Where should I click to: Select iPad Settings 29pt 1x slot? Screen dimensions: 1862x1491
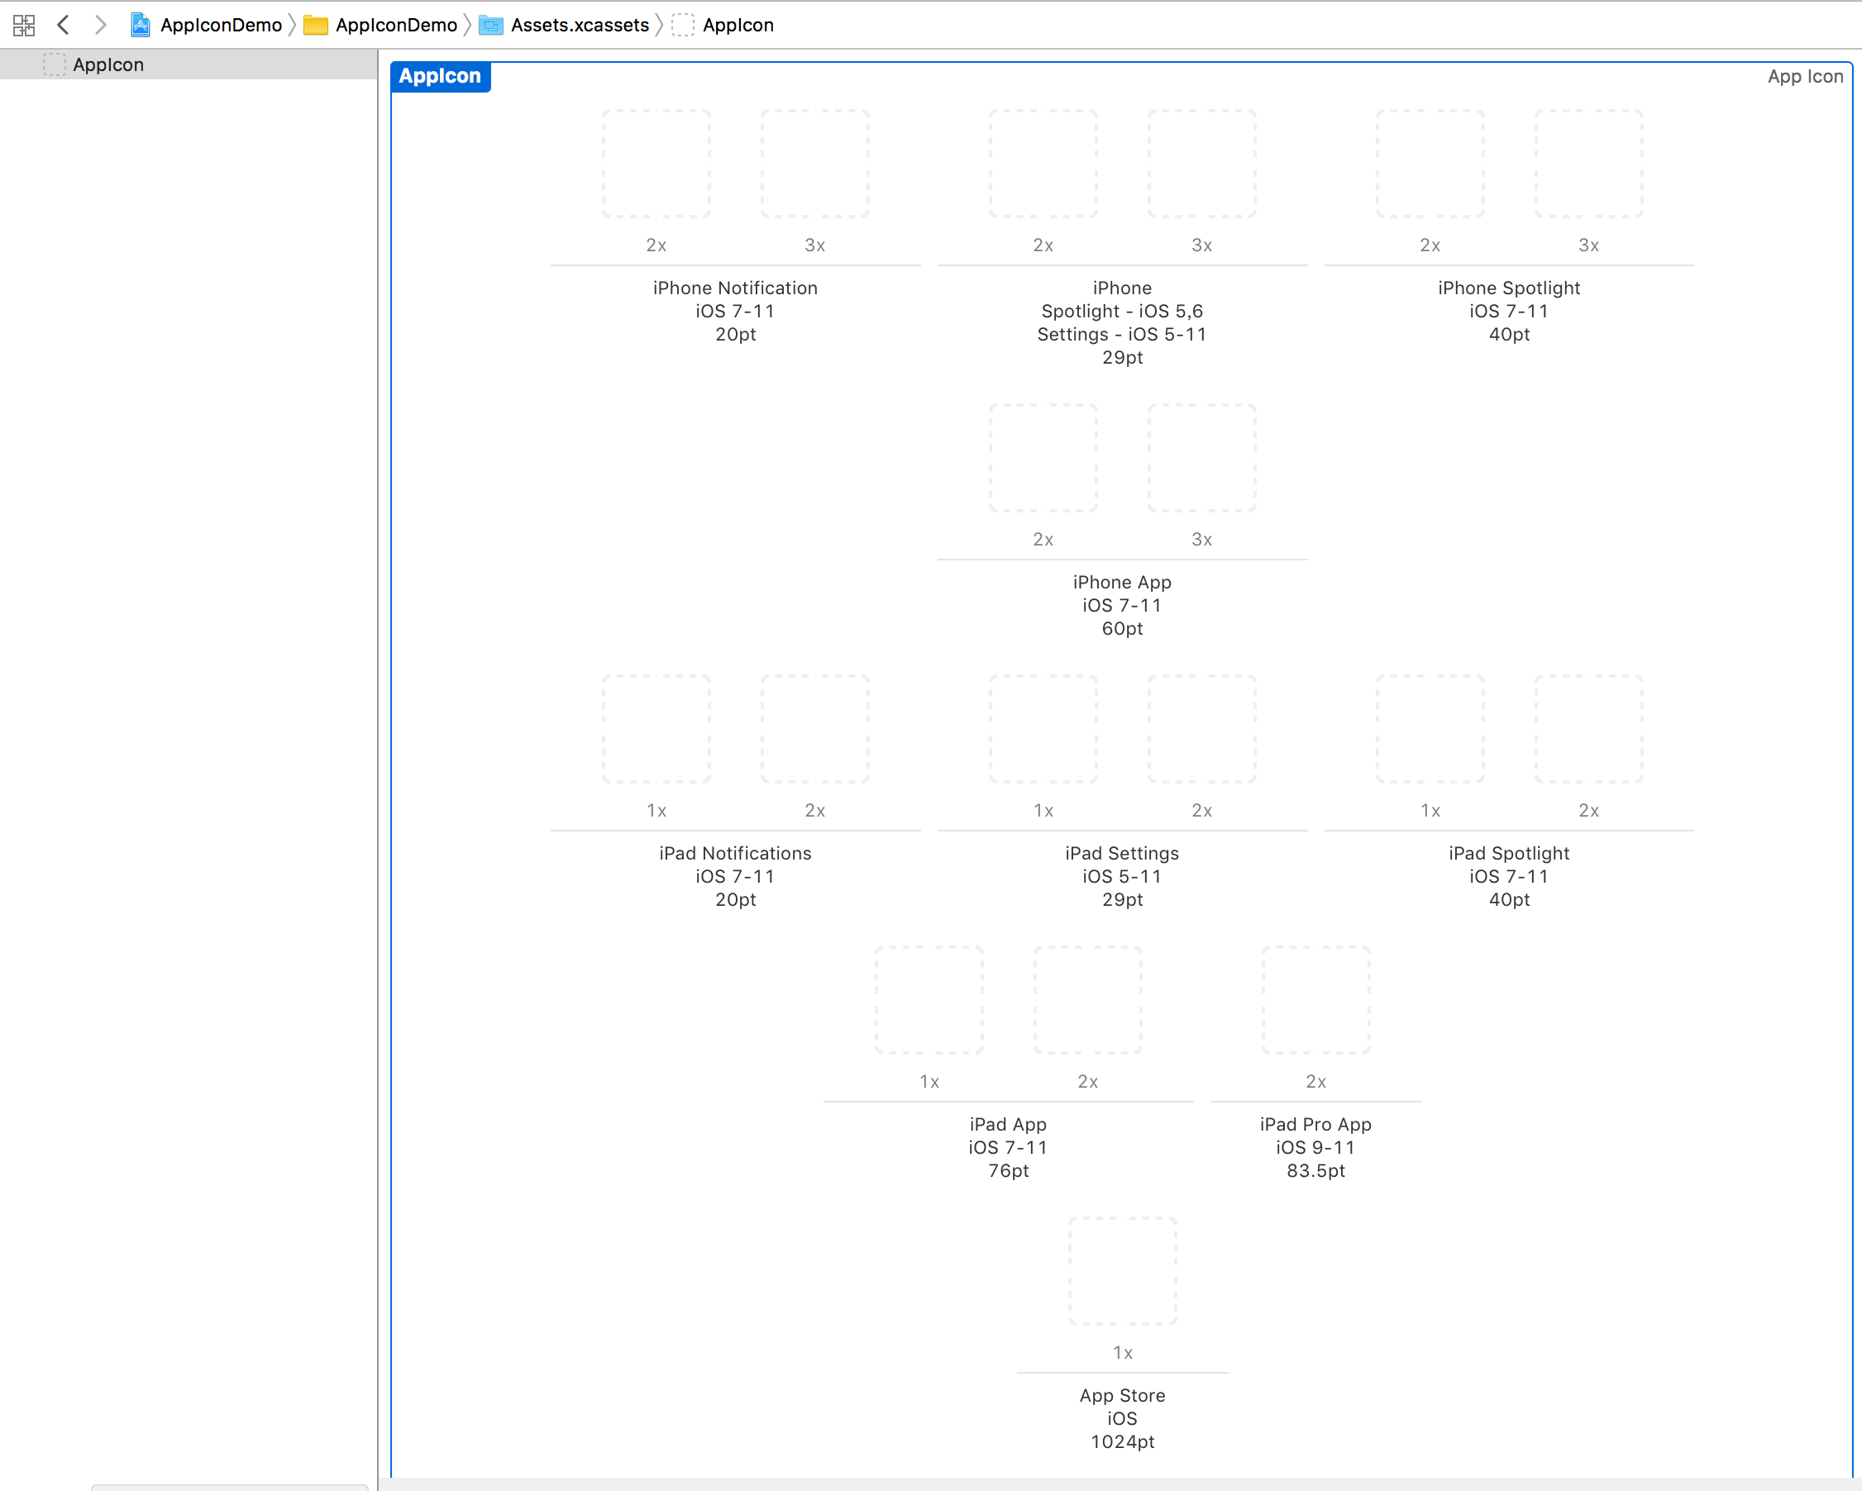(1043, 729)
